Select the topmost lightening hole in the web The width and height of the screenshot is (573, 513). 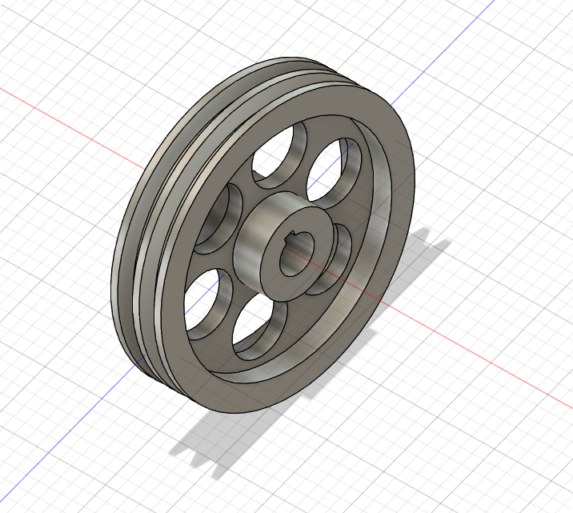pyautogui.click(x=279, y=154)
